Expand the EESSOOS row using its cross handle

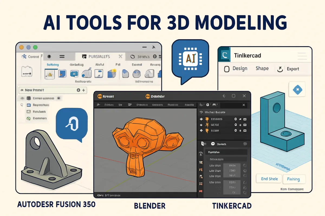pyautogui.click(x=201, y=119)
